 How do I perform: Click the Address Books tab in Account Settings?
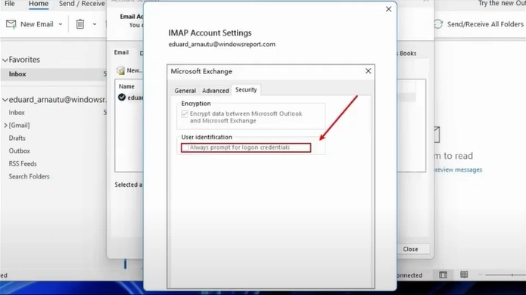406,53
